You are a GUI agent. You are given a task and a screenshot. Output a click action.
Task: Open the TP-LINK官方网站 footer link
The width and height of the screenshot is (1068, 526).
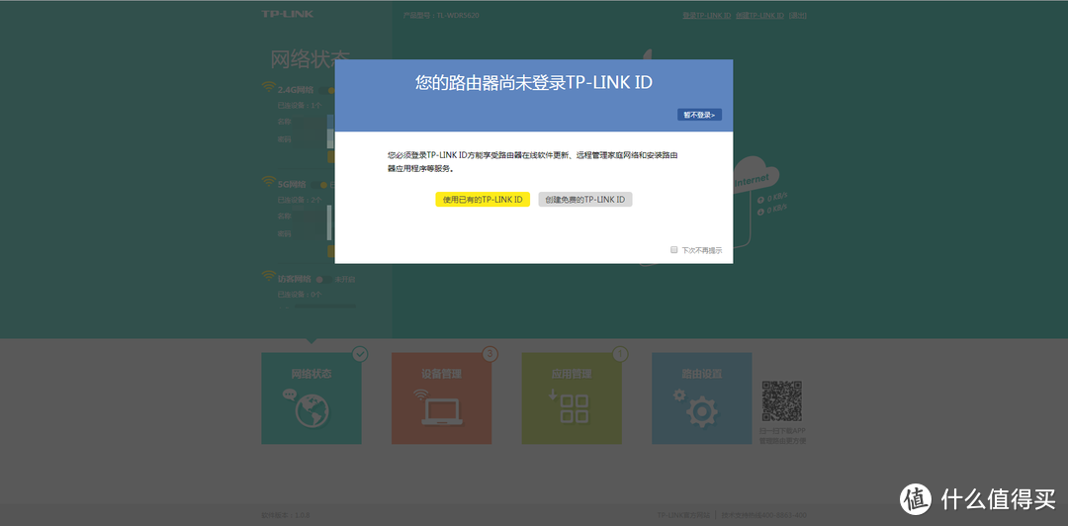[x=683, y=515]
